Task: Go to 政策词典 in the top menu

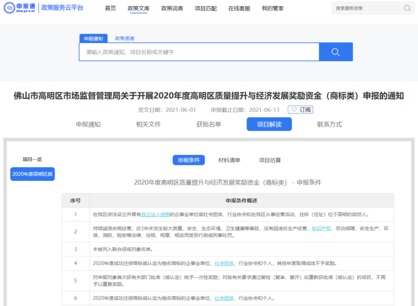Action: coord(172,8)
